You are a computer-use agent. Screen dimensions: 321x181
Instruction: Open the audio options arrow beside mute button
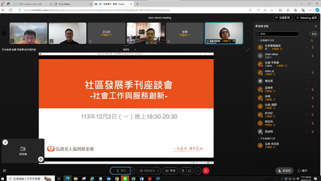click(x=132, y=171)
